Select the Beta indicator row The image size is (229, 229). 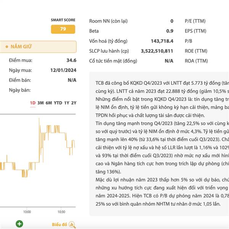point(131,31)
